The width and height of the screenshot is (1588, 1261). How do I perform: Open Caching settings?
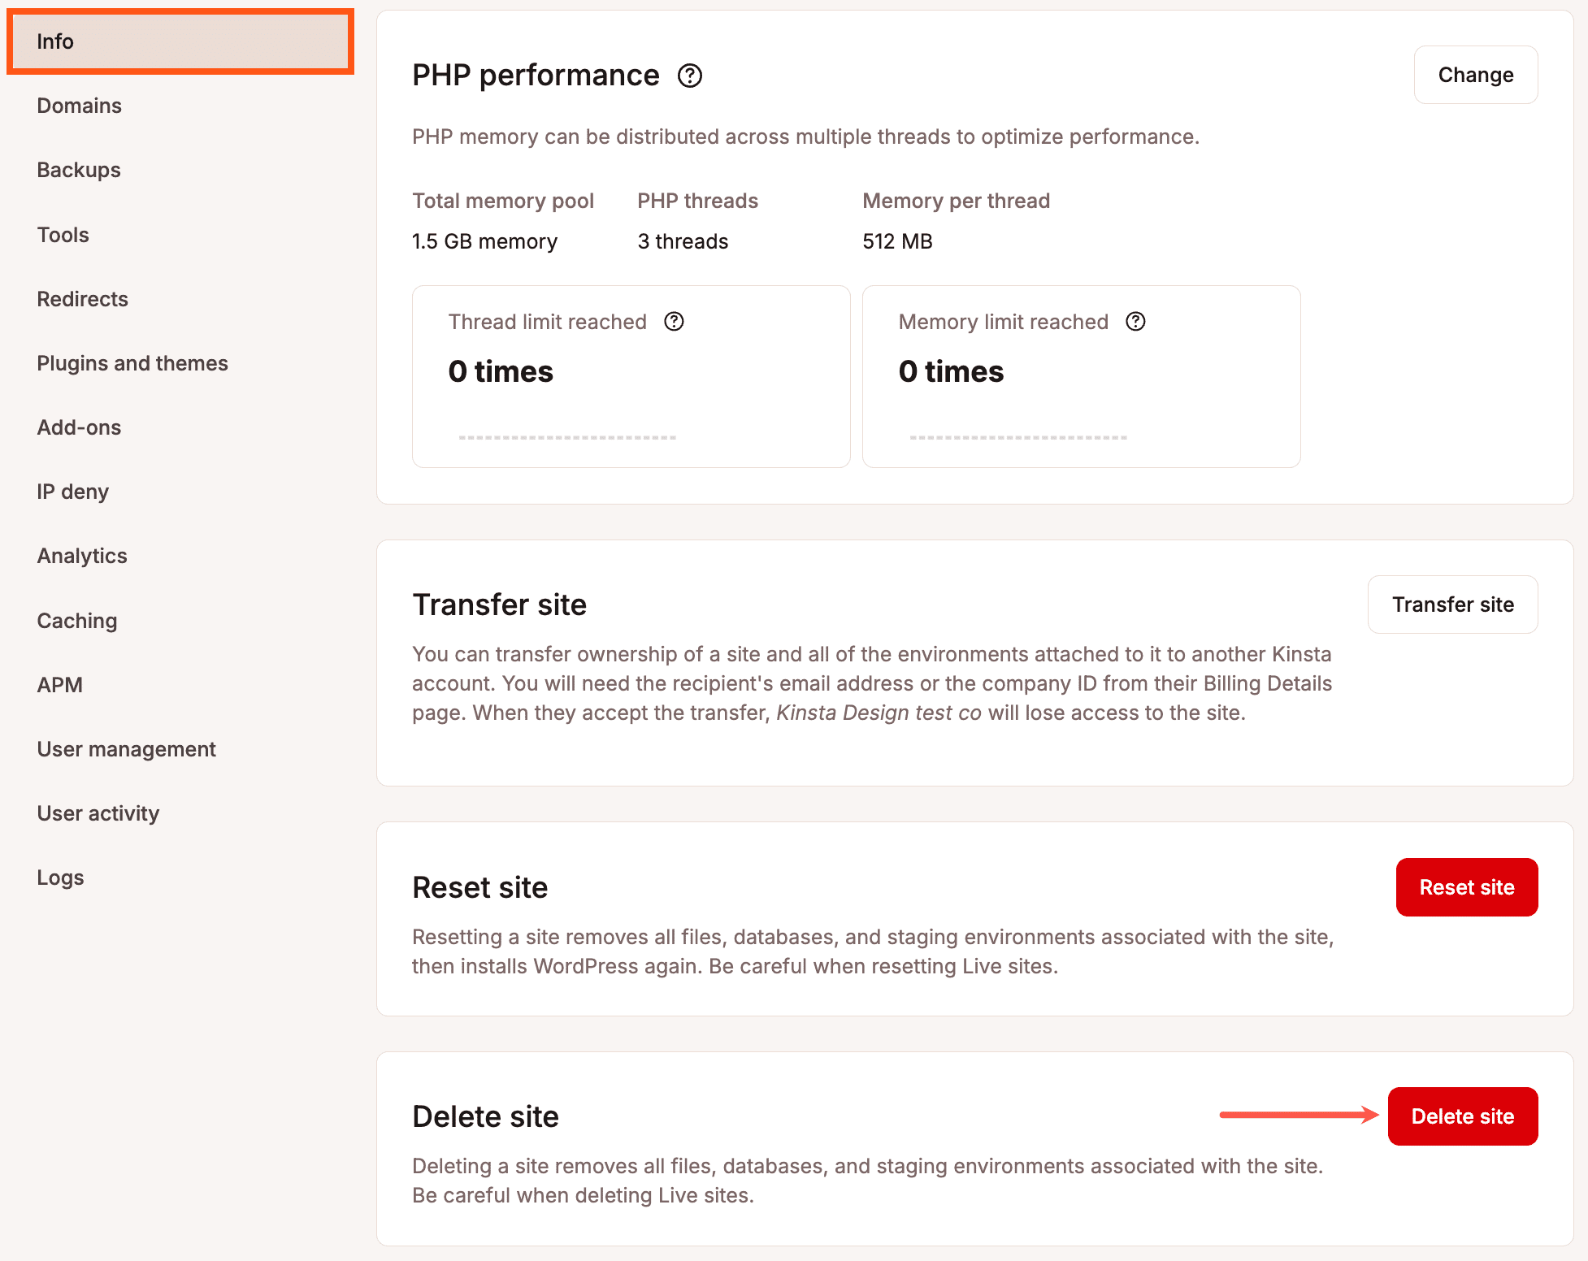click(77, 621)
